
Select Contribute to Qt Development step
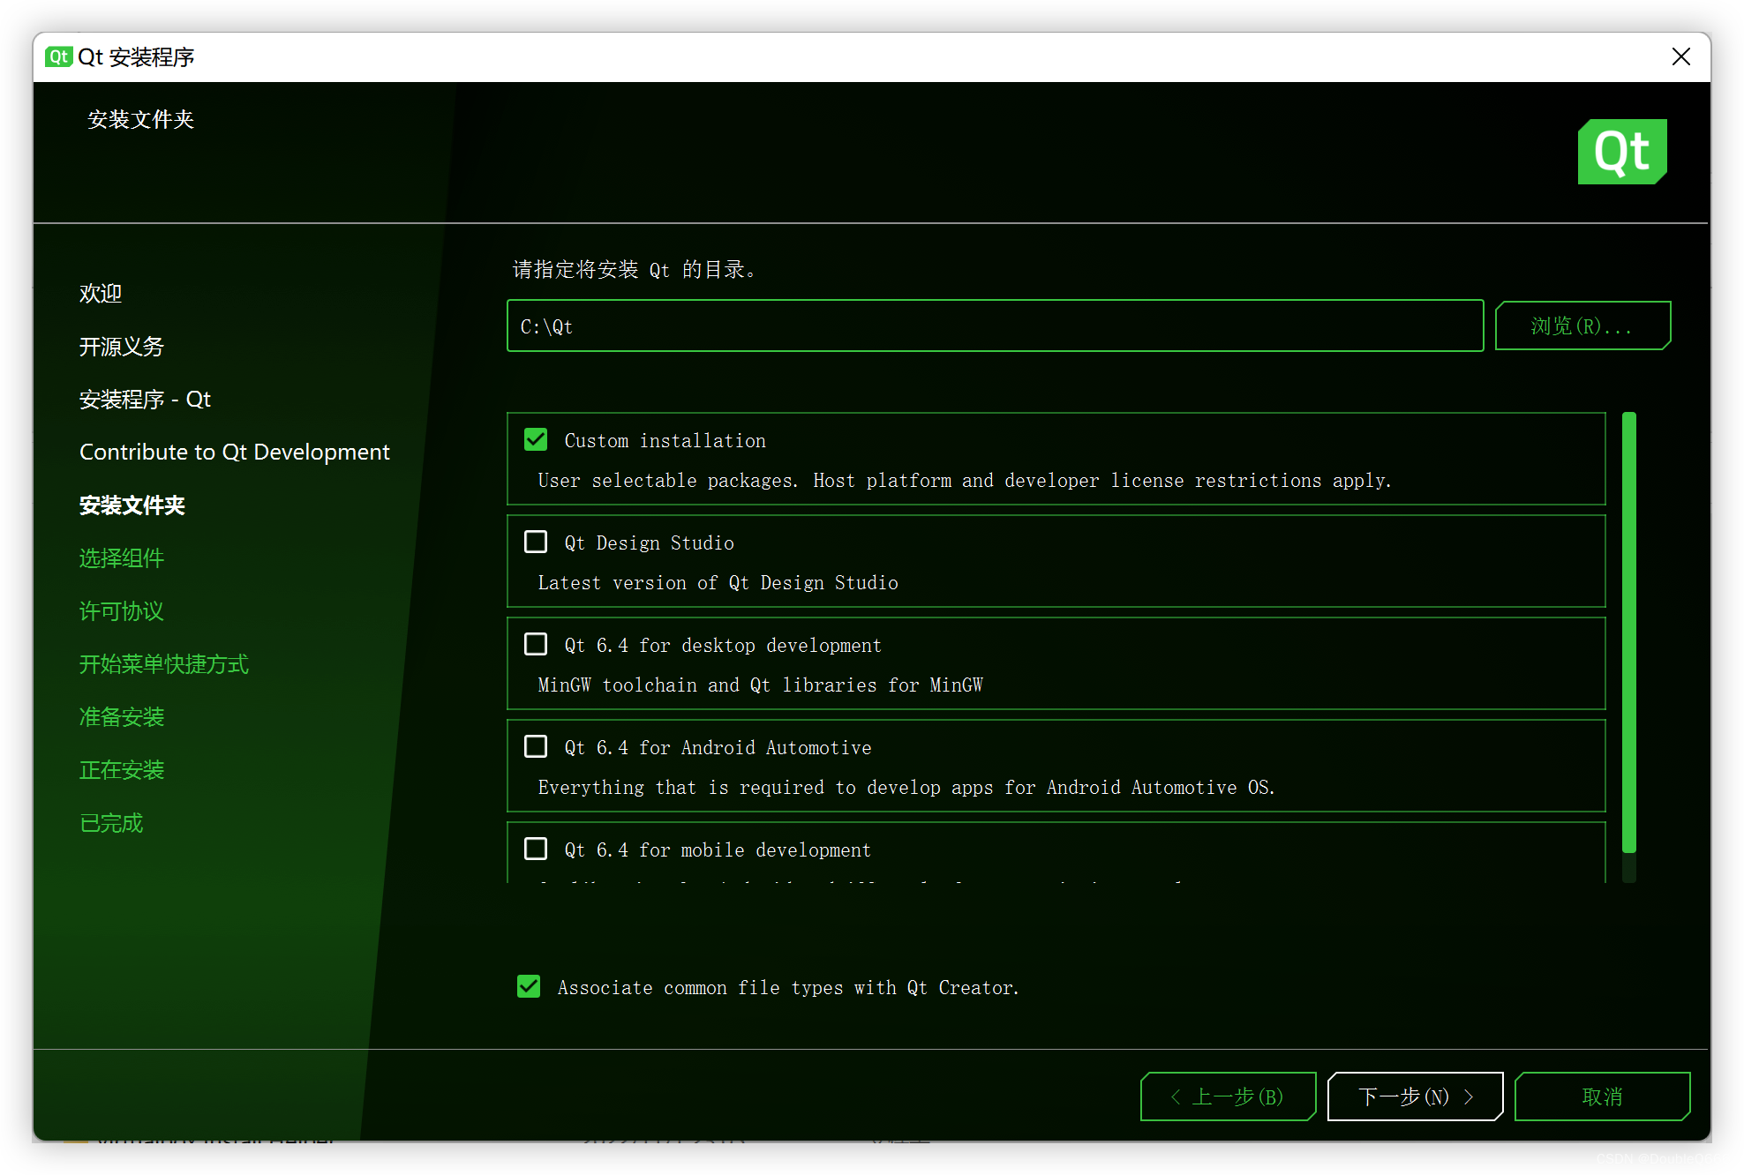tap(235, 453)
